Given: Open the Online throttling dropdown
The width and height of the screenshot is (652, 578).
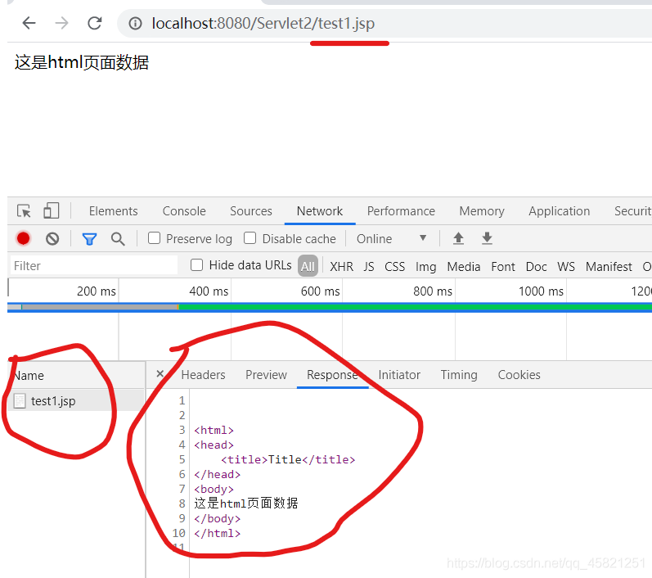Looking at the screenshot, I should point(391,239).
